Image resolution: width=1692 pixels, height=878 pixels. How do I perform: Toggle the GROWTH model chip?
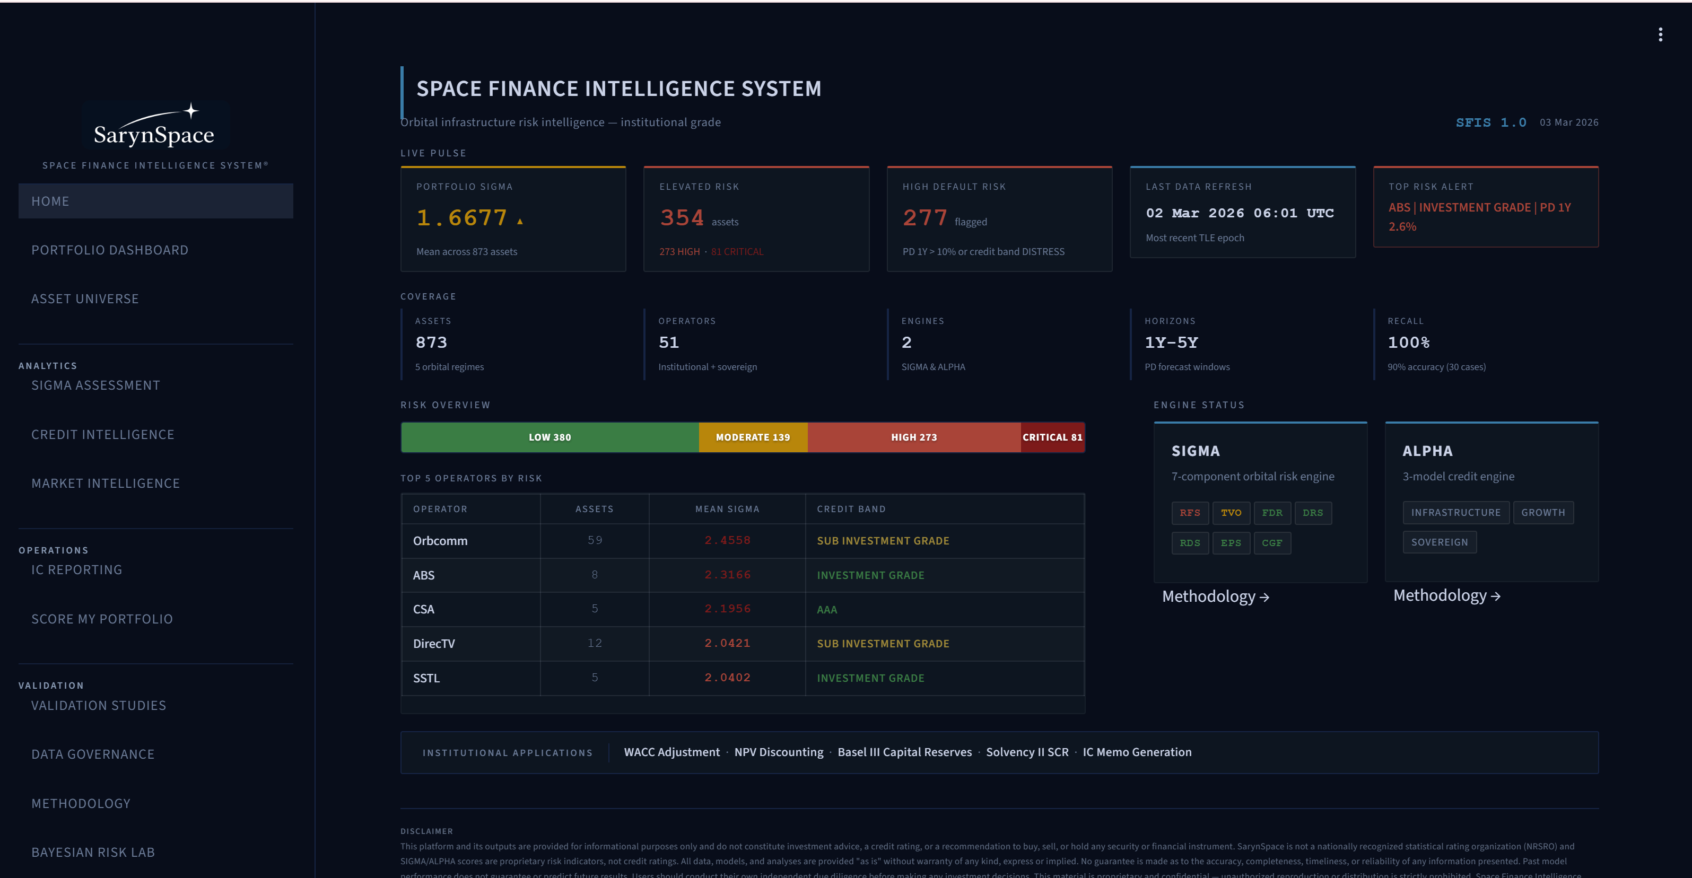pos(1543,512)
